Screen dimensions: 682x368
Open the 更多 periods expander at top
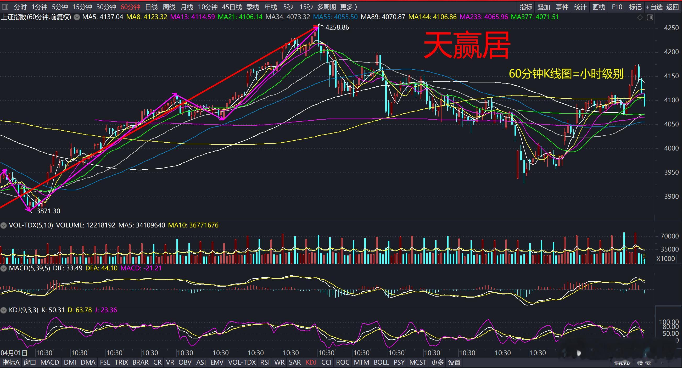coord(349,7)
